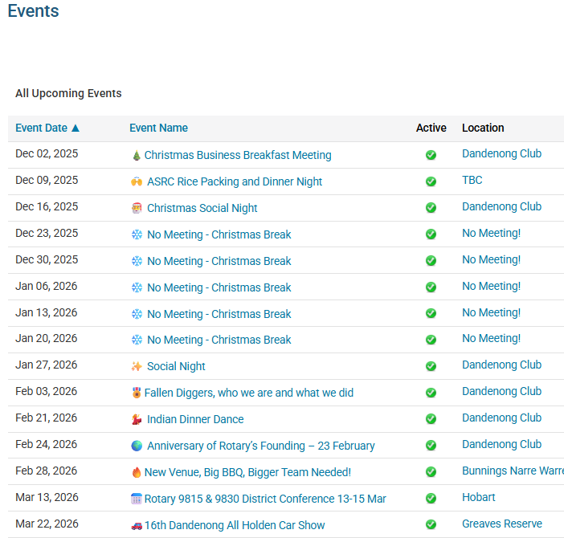Click active checkmark for Holden Car Show
Screen dimensions: 564x538
431,524
